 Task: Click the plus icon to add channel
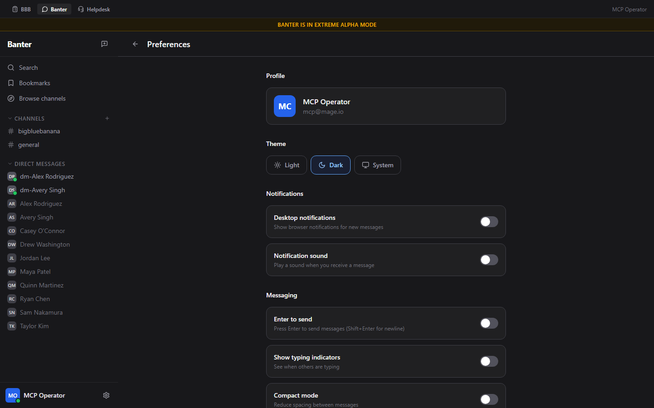(107, 118)
